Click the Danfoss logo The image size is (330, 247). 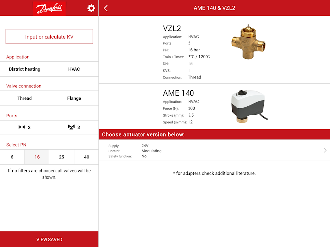49,8
